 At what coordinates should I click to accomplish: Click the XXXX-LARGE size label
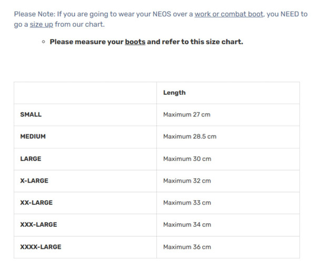41,247
